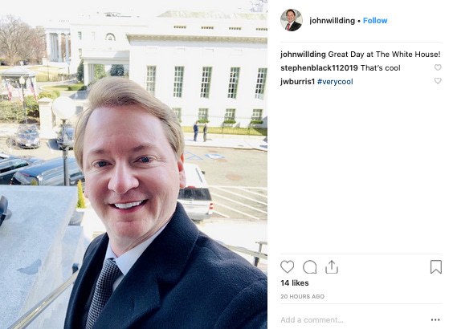Visit stephenblack112019's profile
The height and width of the screenshot is (329, 453).
(x=319, y=68)
